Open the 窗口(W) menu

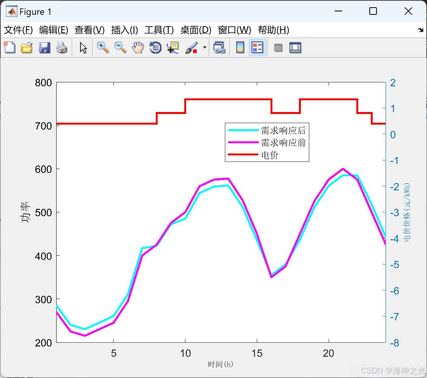click(x=234, y=30)
